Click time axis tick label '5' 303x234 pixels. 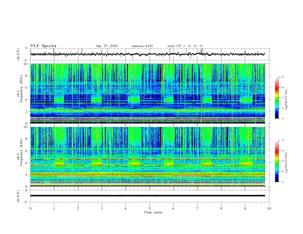tap(150, 208)
